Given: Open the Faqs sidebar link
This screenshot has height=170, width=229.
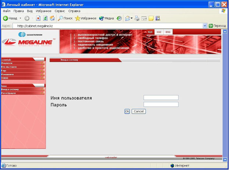Looking at the screenshot, I should point(23,70).
